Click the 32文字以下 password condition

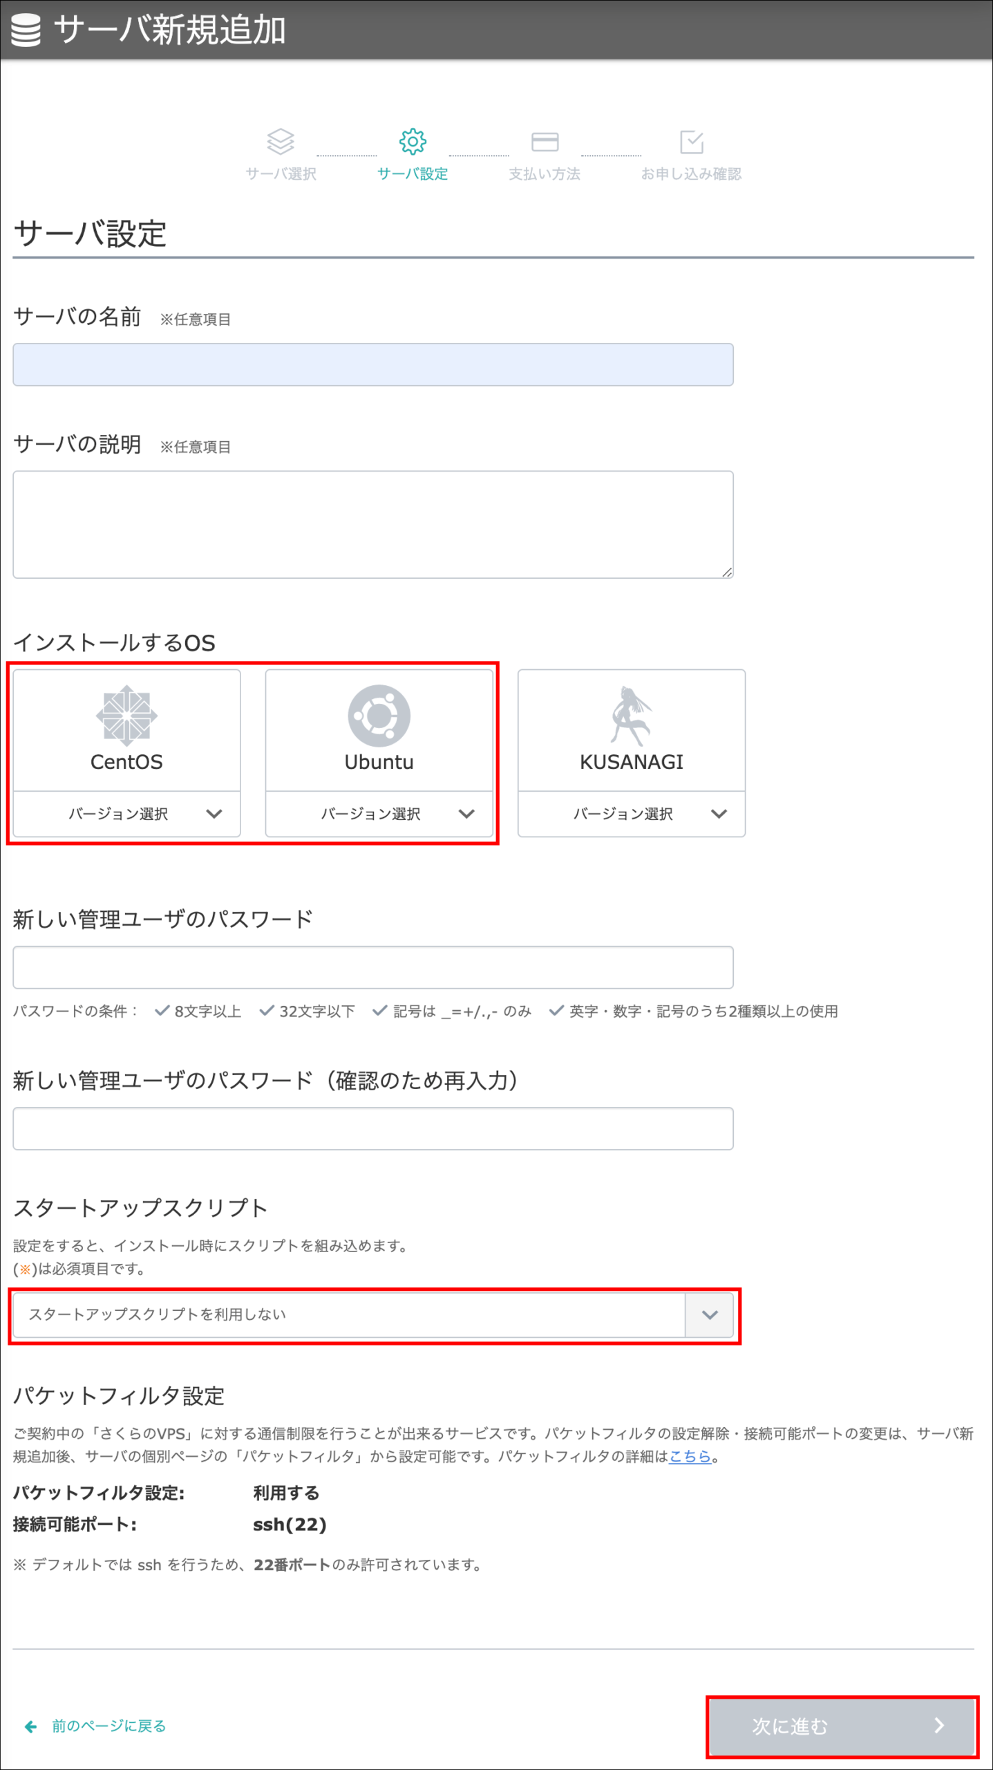[x=308, y=1012]
